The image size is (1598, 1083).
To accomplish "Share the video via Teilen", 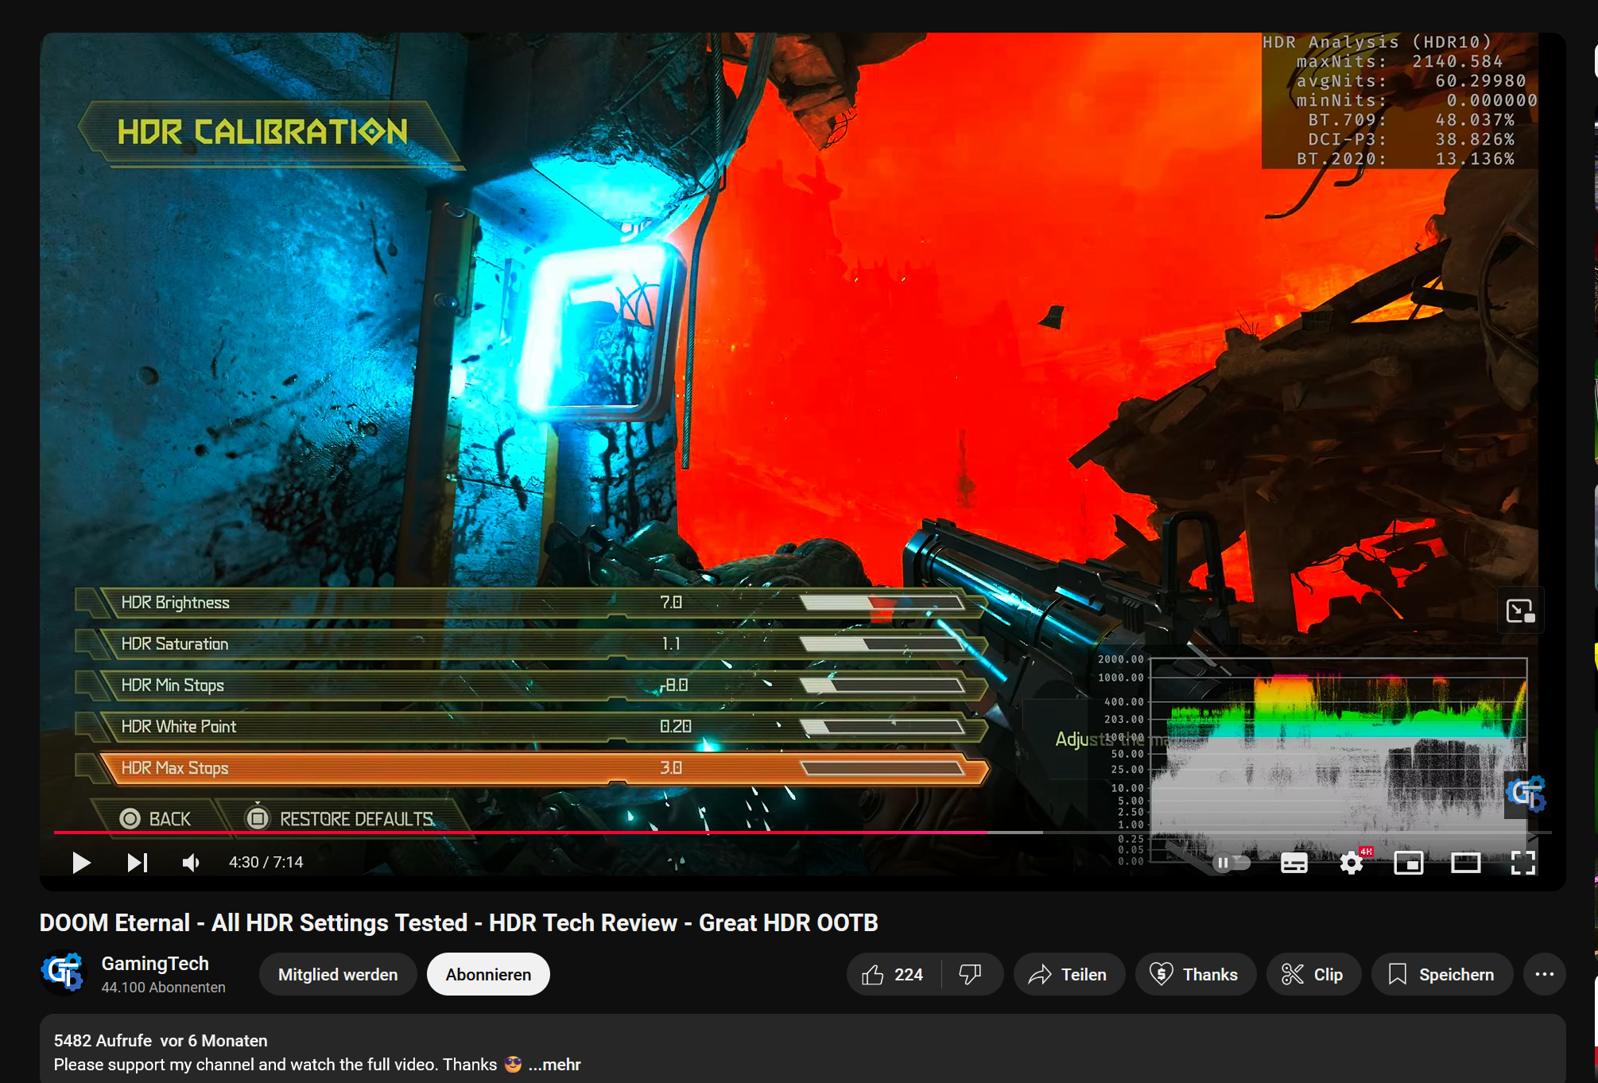I will [x=1069, y=975].
